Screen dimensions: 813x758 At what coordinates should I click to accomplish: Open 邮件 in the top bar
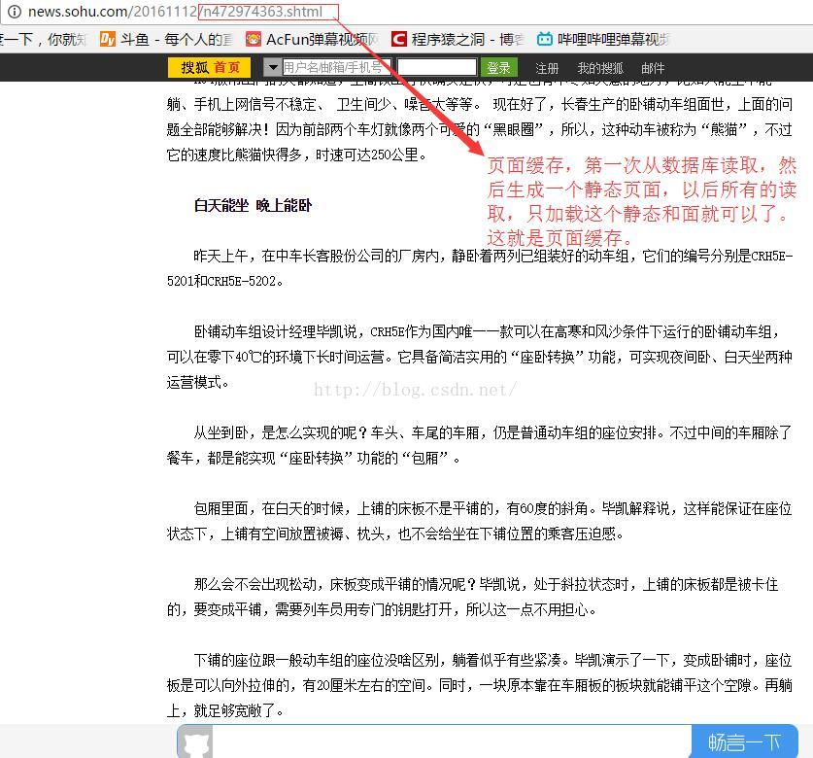pos(653,68)
